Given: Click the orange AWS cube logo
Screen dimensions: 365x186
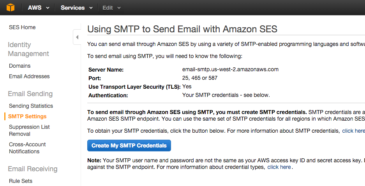Looking at the screenshot, I should pyautogui.click(x=11, y=7).
